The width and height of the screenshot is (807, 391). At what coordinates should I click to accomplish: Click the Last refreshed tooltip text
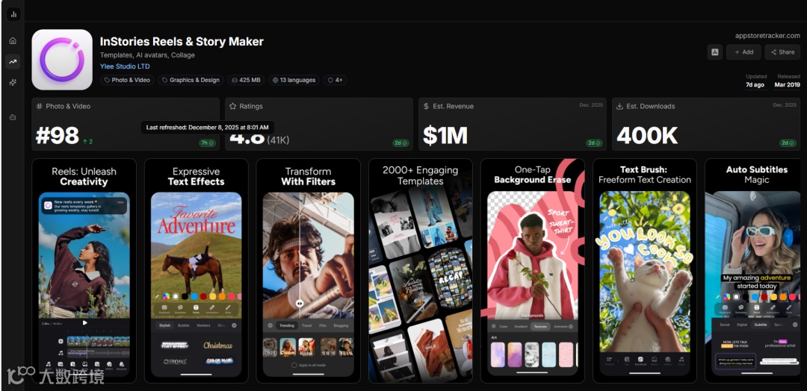tap(208, 127)
